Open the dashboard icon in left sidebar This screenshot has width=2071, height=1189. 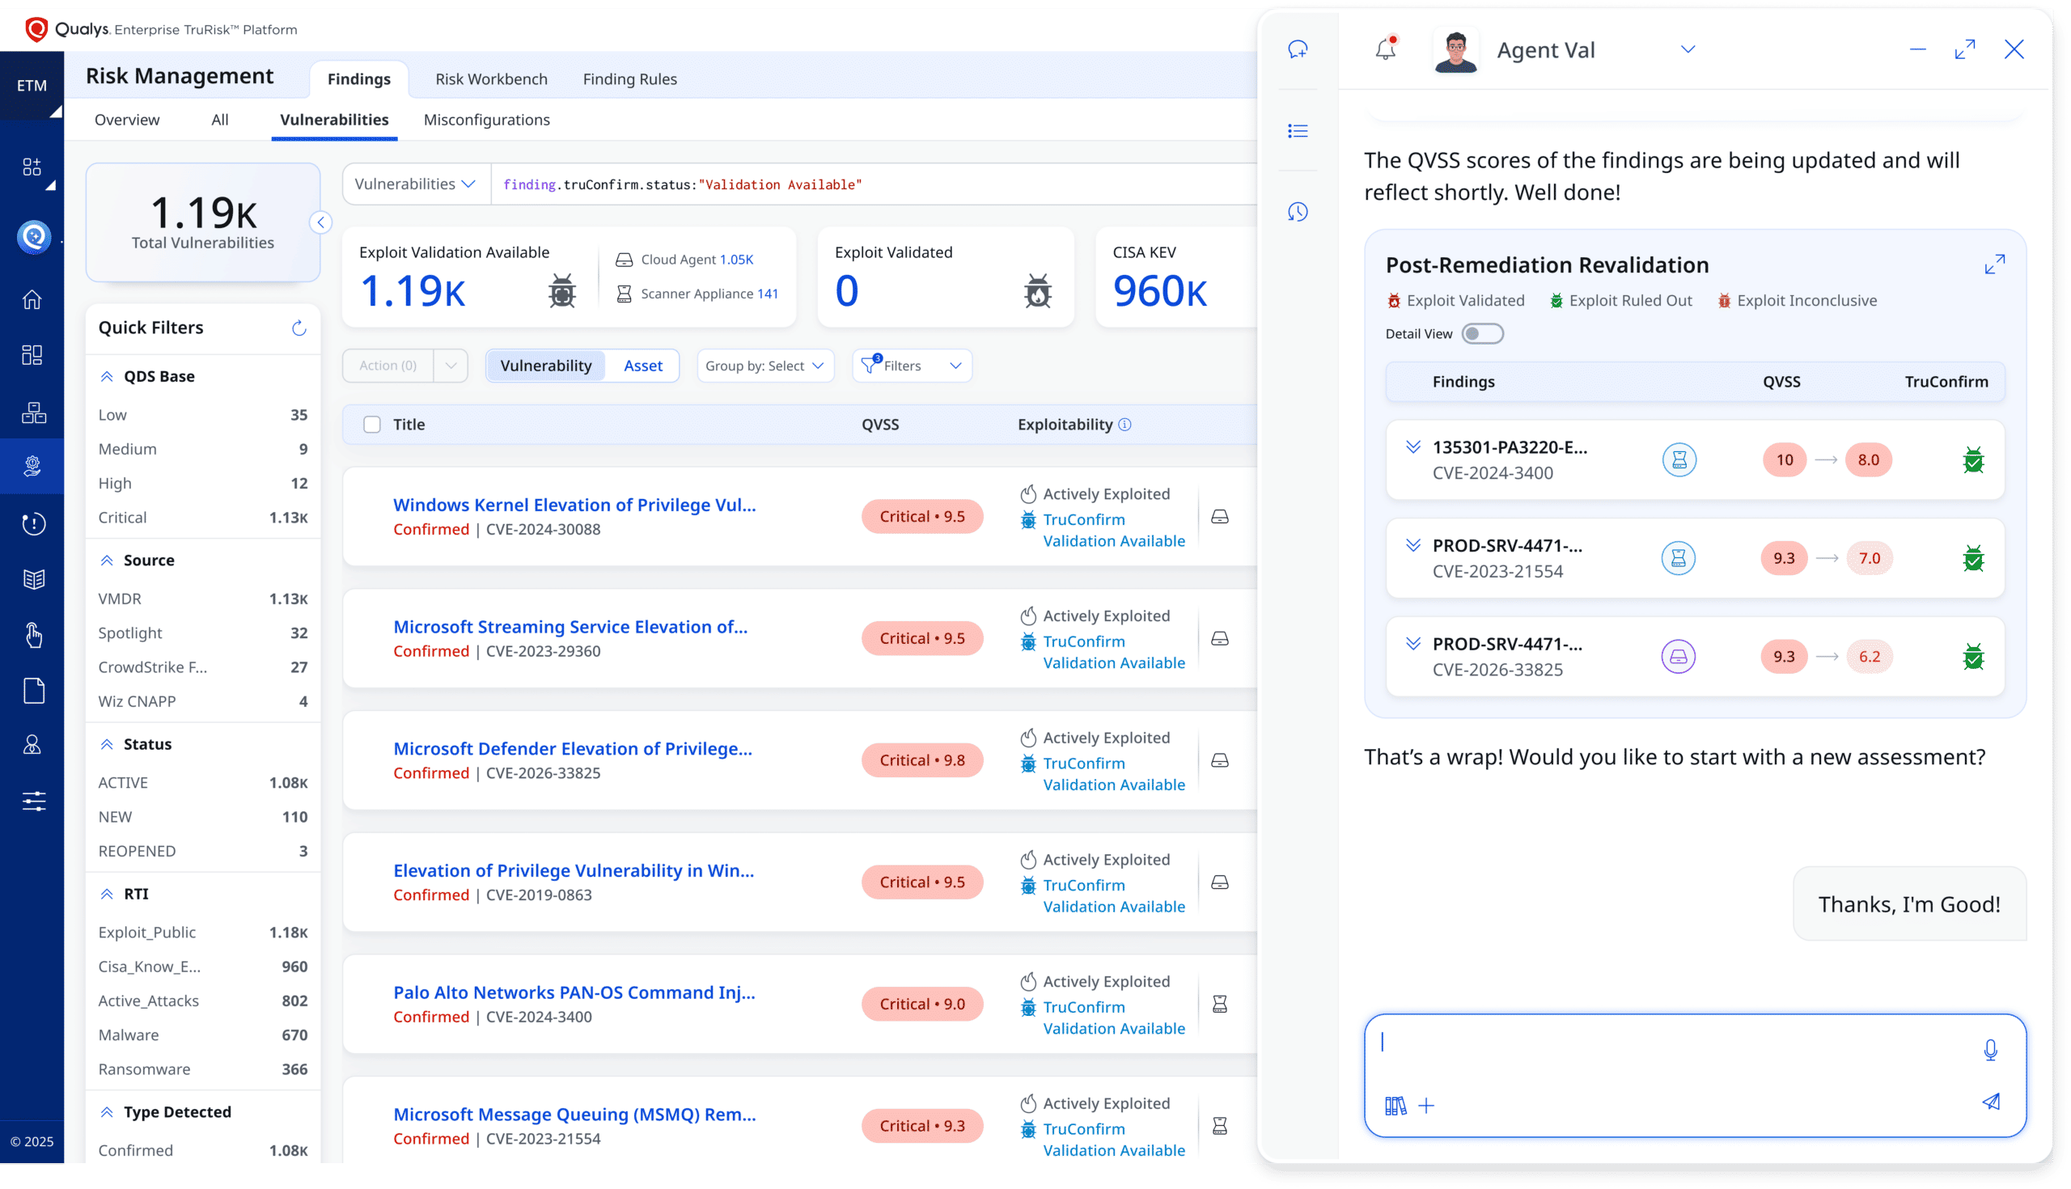[32, 355]
